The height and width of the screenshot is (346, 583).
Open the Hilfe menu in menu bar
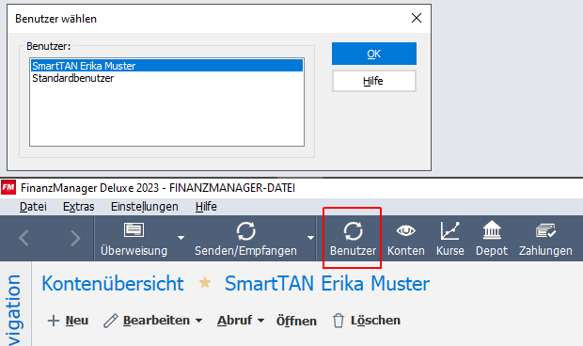[x=206, y=206]
